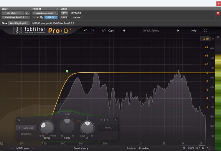The height and width of the screenshot is (151, 221).
Task: Toggle full screen mode icon
Action: pyautogui.click(x=206, y=30)
